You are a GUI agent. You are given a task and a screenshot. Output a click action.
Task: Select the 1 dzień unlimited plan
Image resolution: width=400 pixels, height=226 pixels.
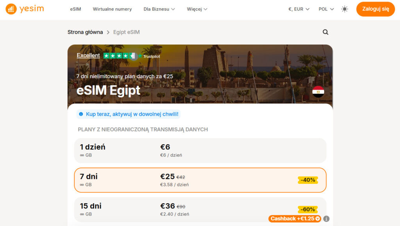pos(200,151)
